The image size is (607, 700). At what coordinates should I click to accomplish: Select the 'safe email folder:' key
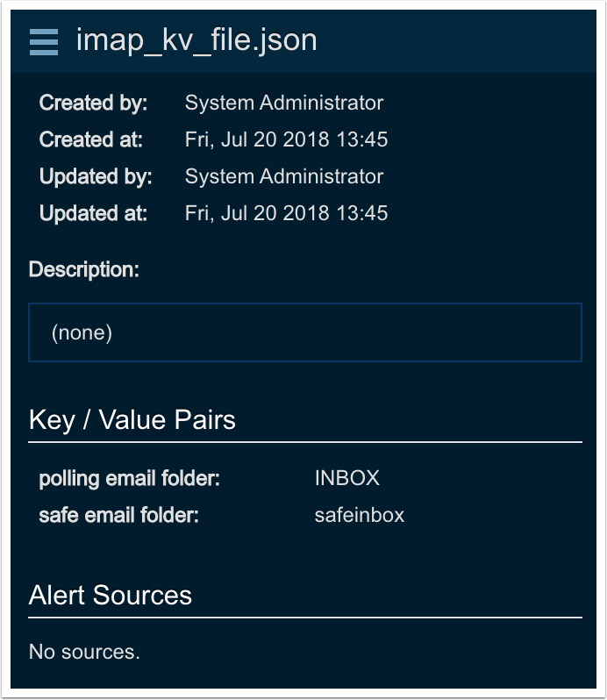coord(118,515)
